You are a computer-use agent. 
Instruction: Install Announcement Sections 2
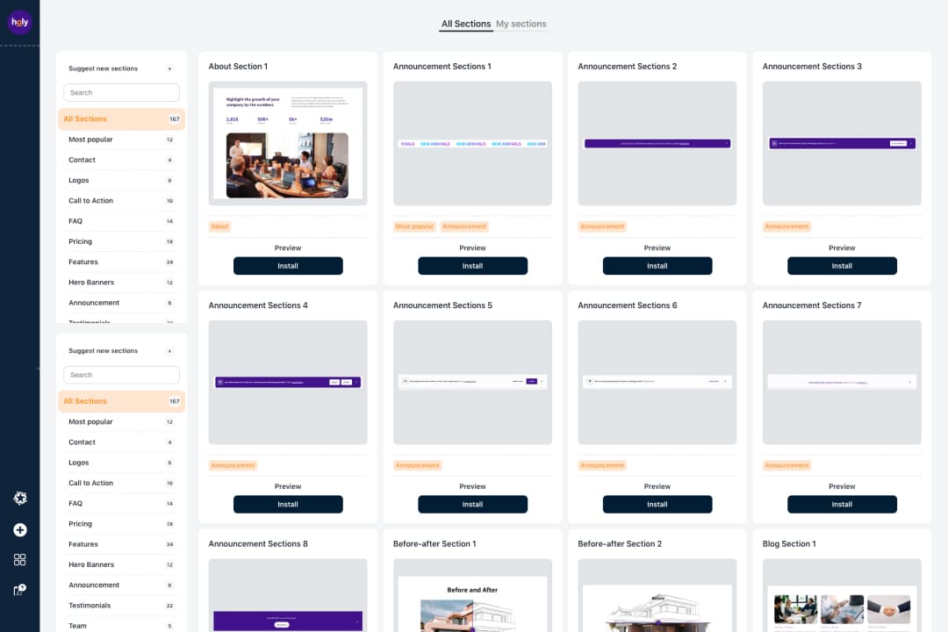click(657, 266)
